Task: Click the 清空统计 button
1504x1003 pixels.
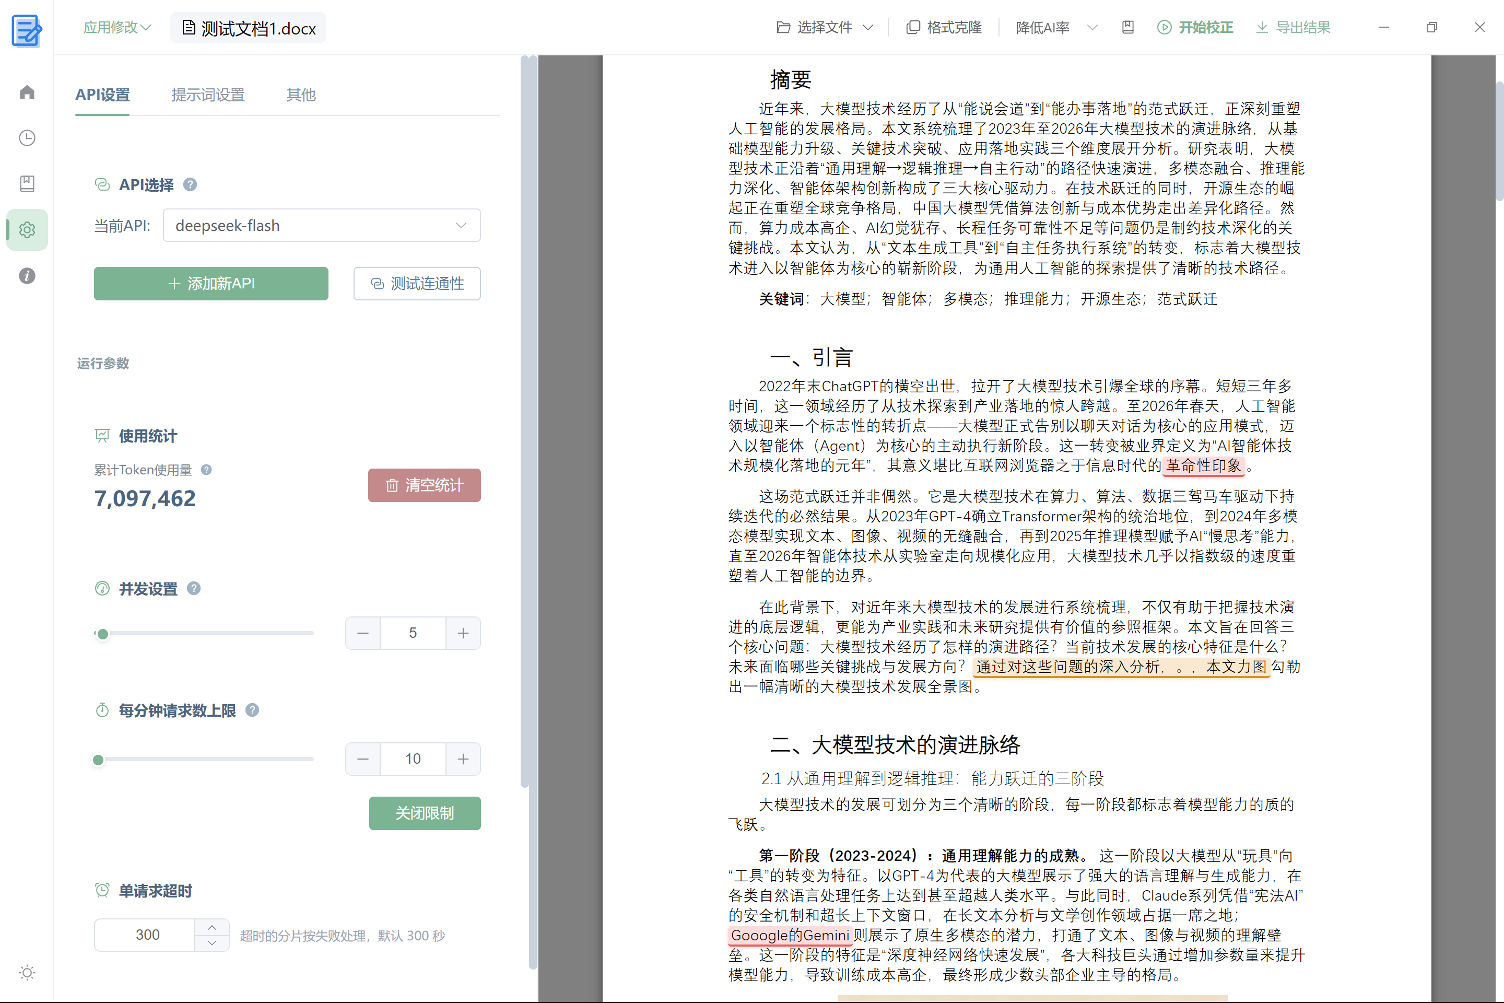Action: coord(424,485)
